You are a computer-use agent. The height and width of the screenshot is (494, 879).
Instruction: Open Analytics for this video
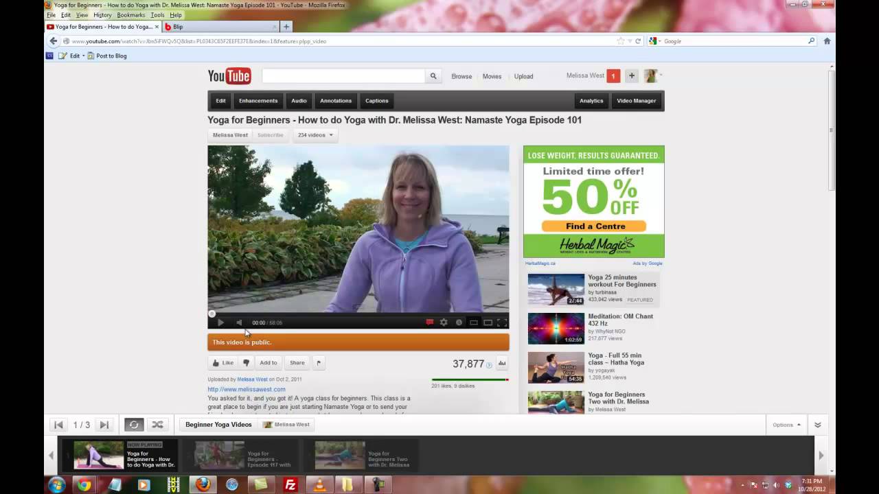point(591,101)
